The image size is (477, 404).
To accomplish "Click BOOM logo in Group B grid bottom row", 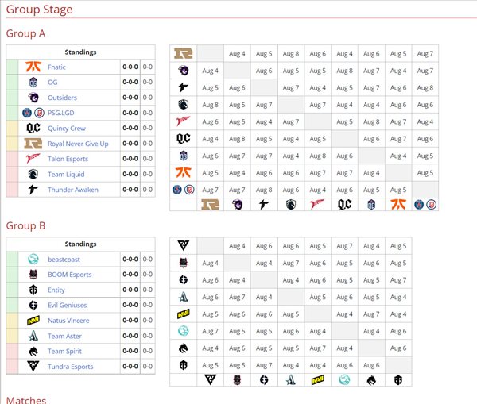I will point(237,379).
